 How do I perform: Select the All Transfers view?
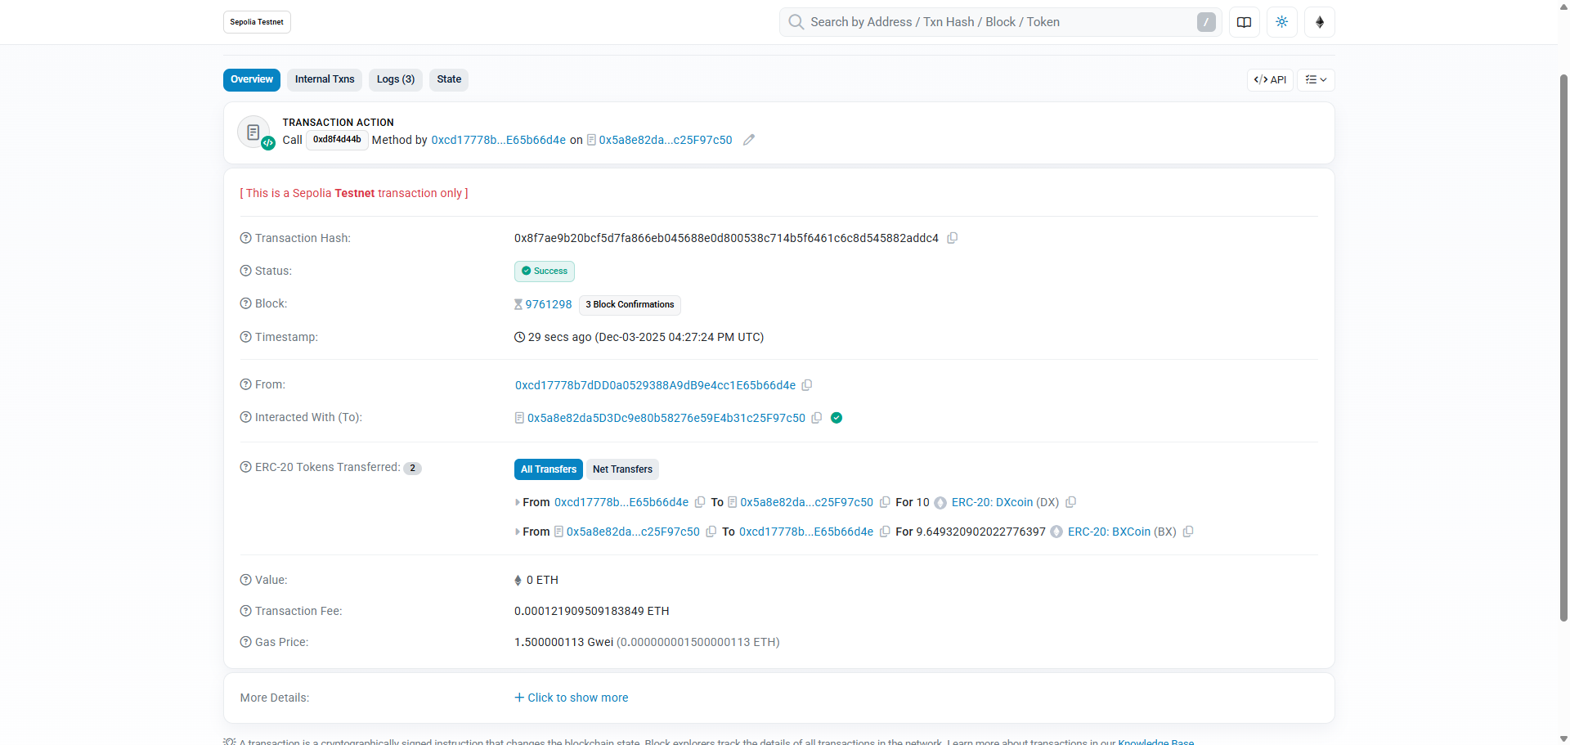(548, 469)
